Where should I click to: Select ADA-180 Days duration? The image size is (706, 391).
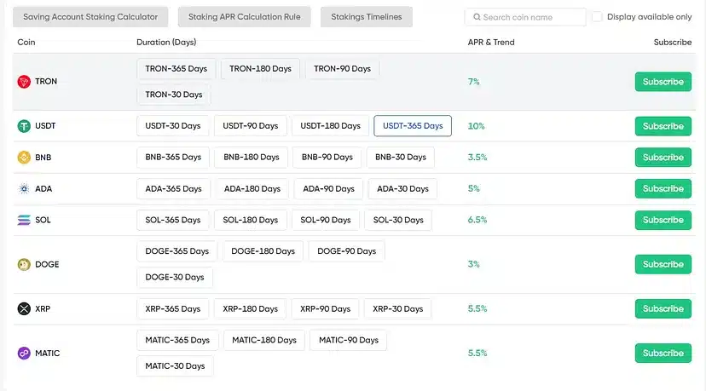coord(252,189)
